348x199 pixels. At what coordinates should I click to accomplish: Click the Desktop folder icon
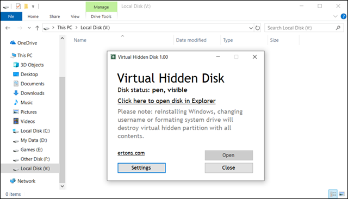click(x=16, y=74)
